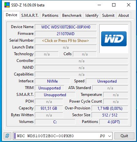This screenshot has height=142, width=137.
Task: Click the Power Cycle Count n/a field
Action: coord(116,102)
